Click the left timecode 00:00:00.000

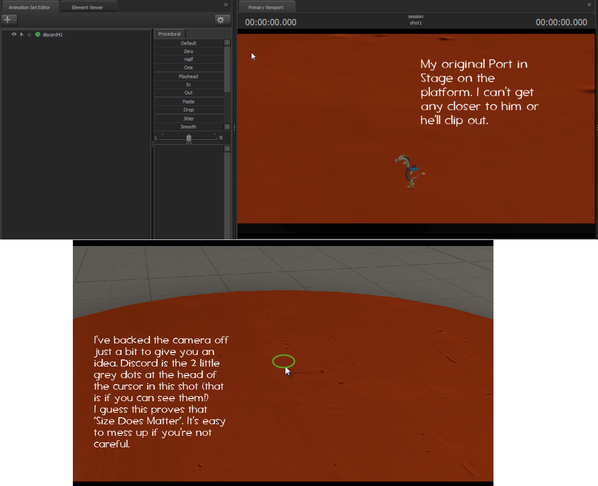[271, 22]
